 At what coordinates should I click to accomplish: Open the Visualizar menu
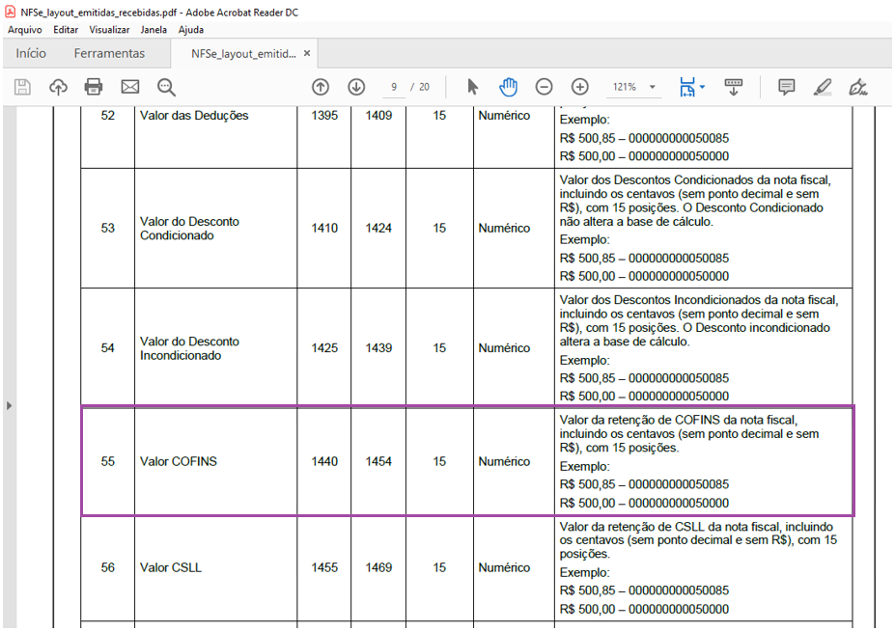[x=109, y=30]
